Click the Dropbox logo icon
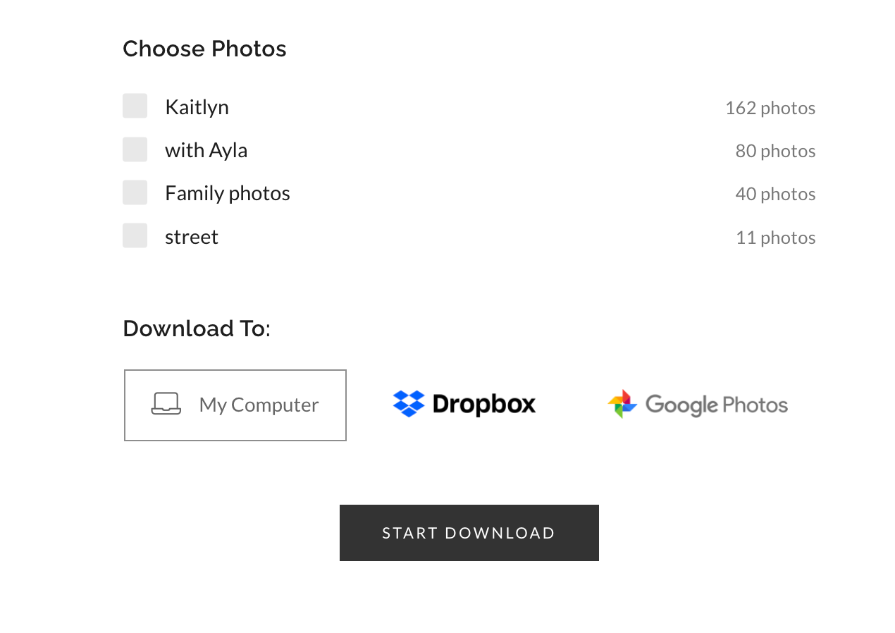The width and height of the screenshot is (895, 633). tap(409, 404)
